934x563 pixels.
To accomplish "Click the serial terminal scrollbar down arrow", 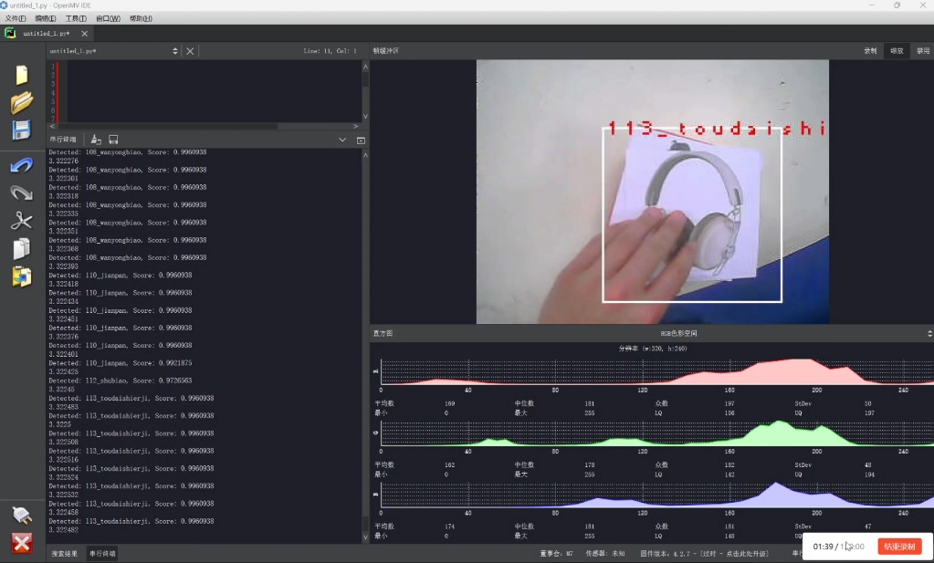I will click(x=365, y=537).
